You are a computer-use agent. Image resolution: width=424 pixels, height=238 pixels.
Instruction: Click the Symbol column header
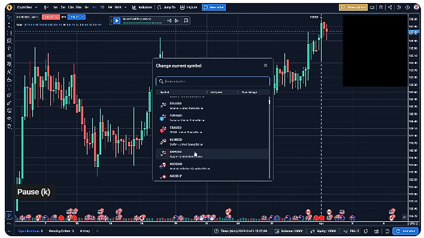(x=165, y=92)
